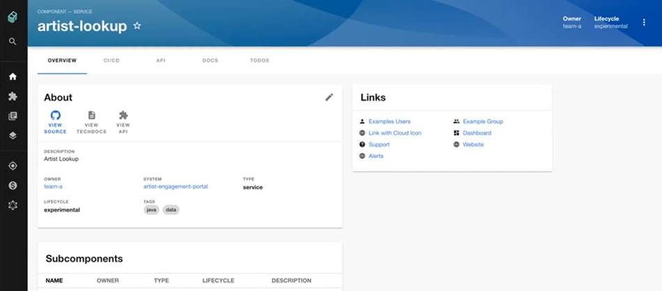Click globe icon beside Website
This screenshot has width=662, height=291.
[x=456, y=144]
